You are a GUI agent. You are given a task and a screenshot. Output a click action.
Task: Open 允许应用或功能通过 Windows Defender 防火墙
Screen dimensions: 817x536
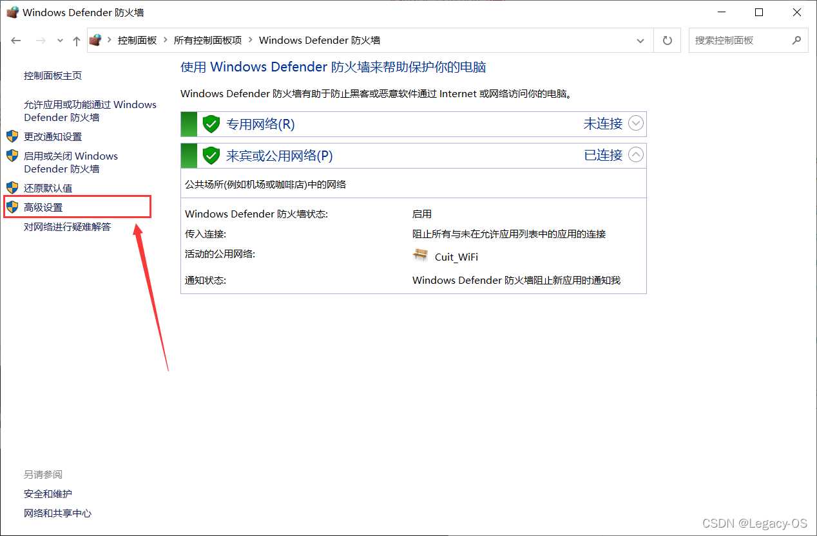[90, 111]
